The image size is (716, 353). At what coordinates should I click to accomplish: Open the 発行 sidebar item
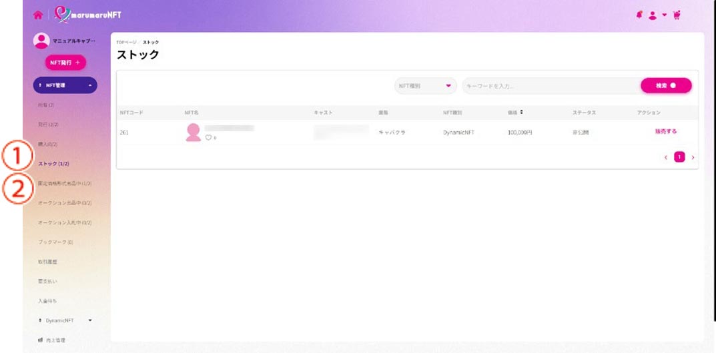[48, 125]
